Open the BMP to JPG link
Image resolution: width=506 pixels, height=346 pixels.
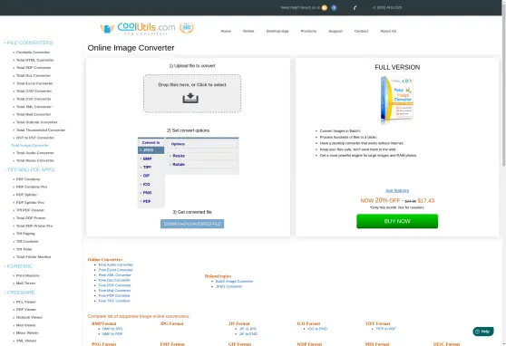pos(112,329)
